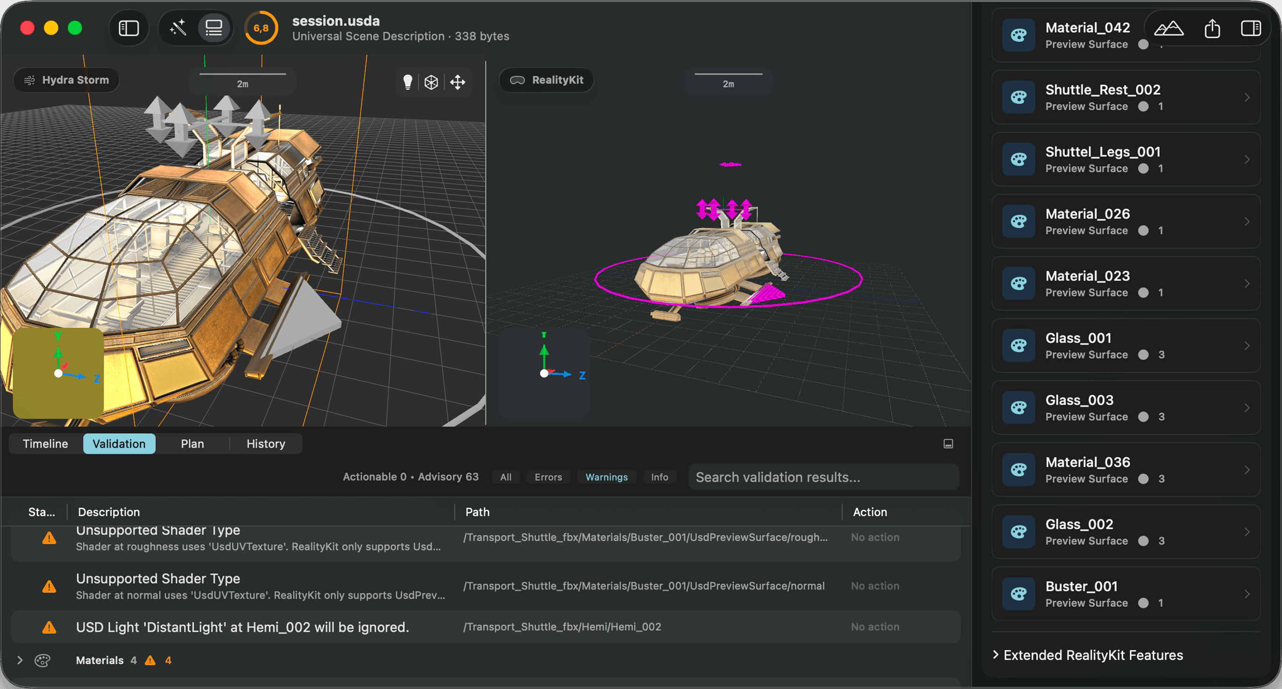The image size is (1282, 689).
Task: Click the move arrows gizmo icon
Action: 458,82
